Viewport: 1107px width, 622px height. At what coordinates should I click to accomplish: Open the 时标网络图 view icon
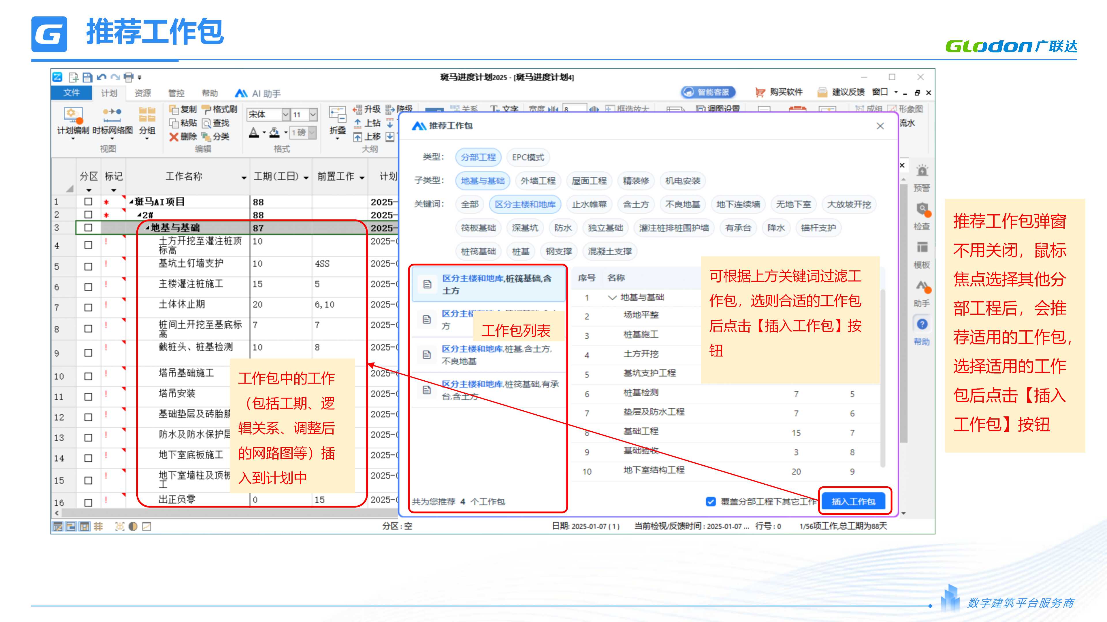pos(112,115)
